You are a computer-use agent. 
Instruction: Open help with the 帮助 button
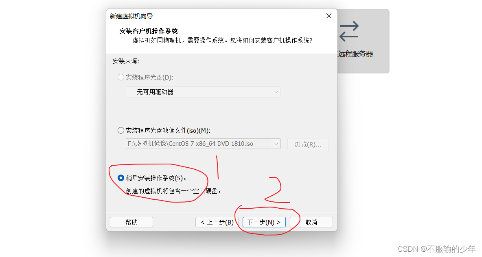[x=131, y=222]
